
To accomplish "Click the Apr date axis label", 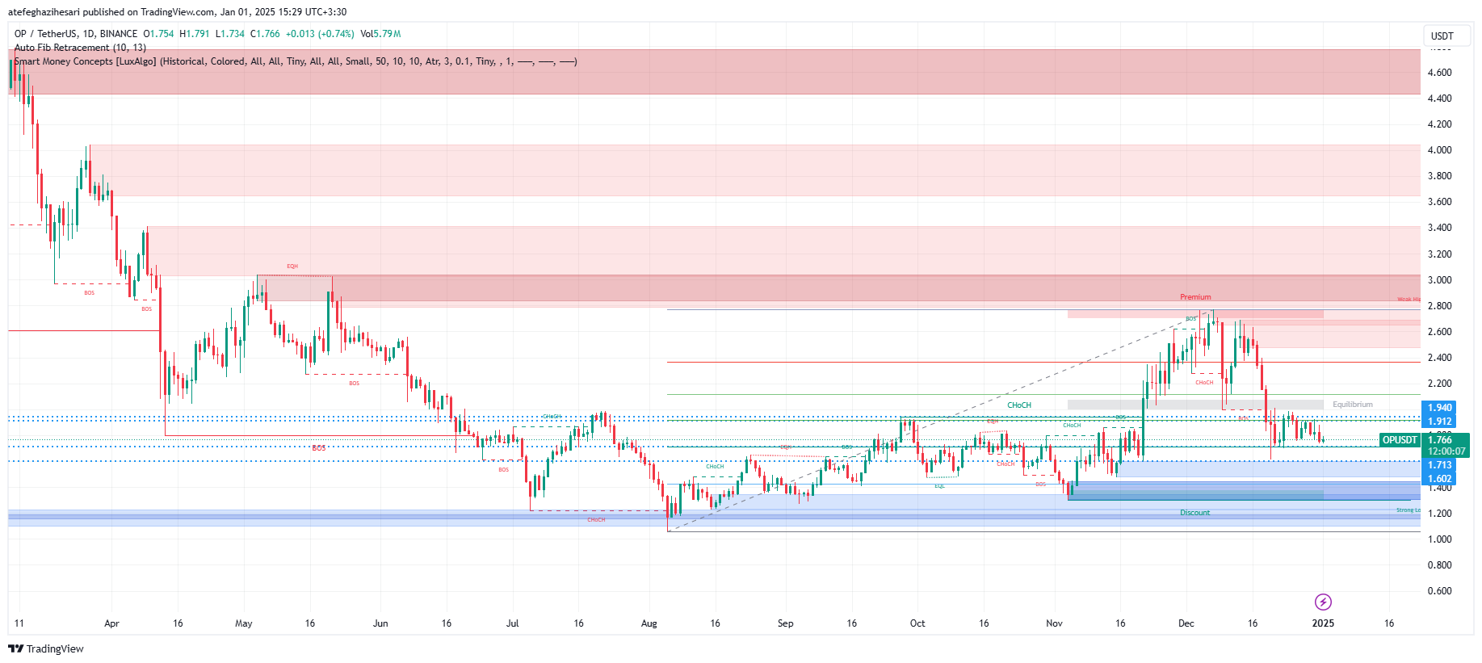I will [111, 623].
